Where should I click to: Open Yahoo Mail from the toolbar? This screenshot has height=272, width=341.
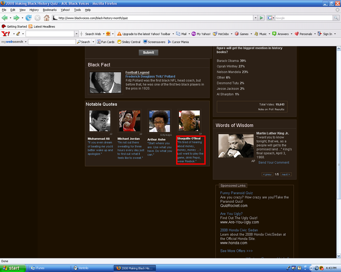(x=181, y=34)
